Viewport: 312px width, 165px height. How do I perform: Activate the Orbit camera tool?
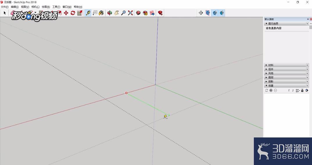pos(110,13)
